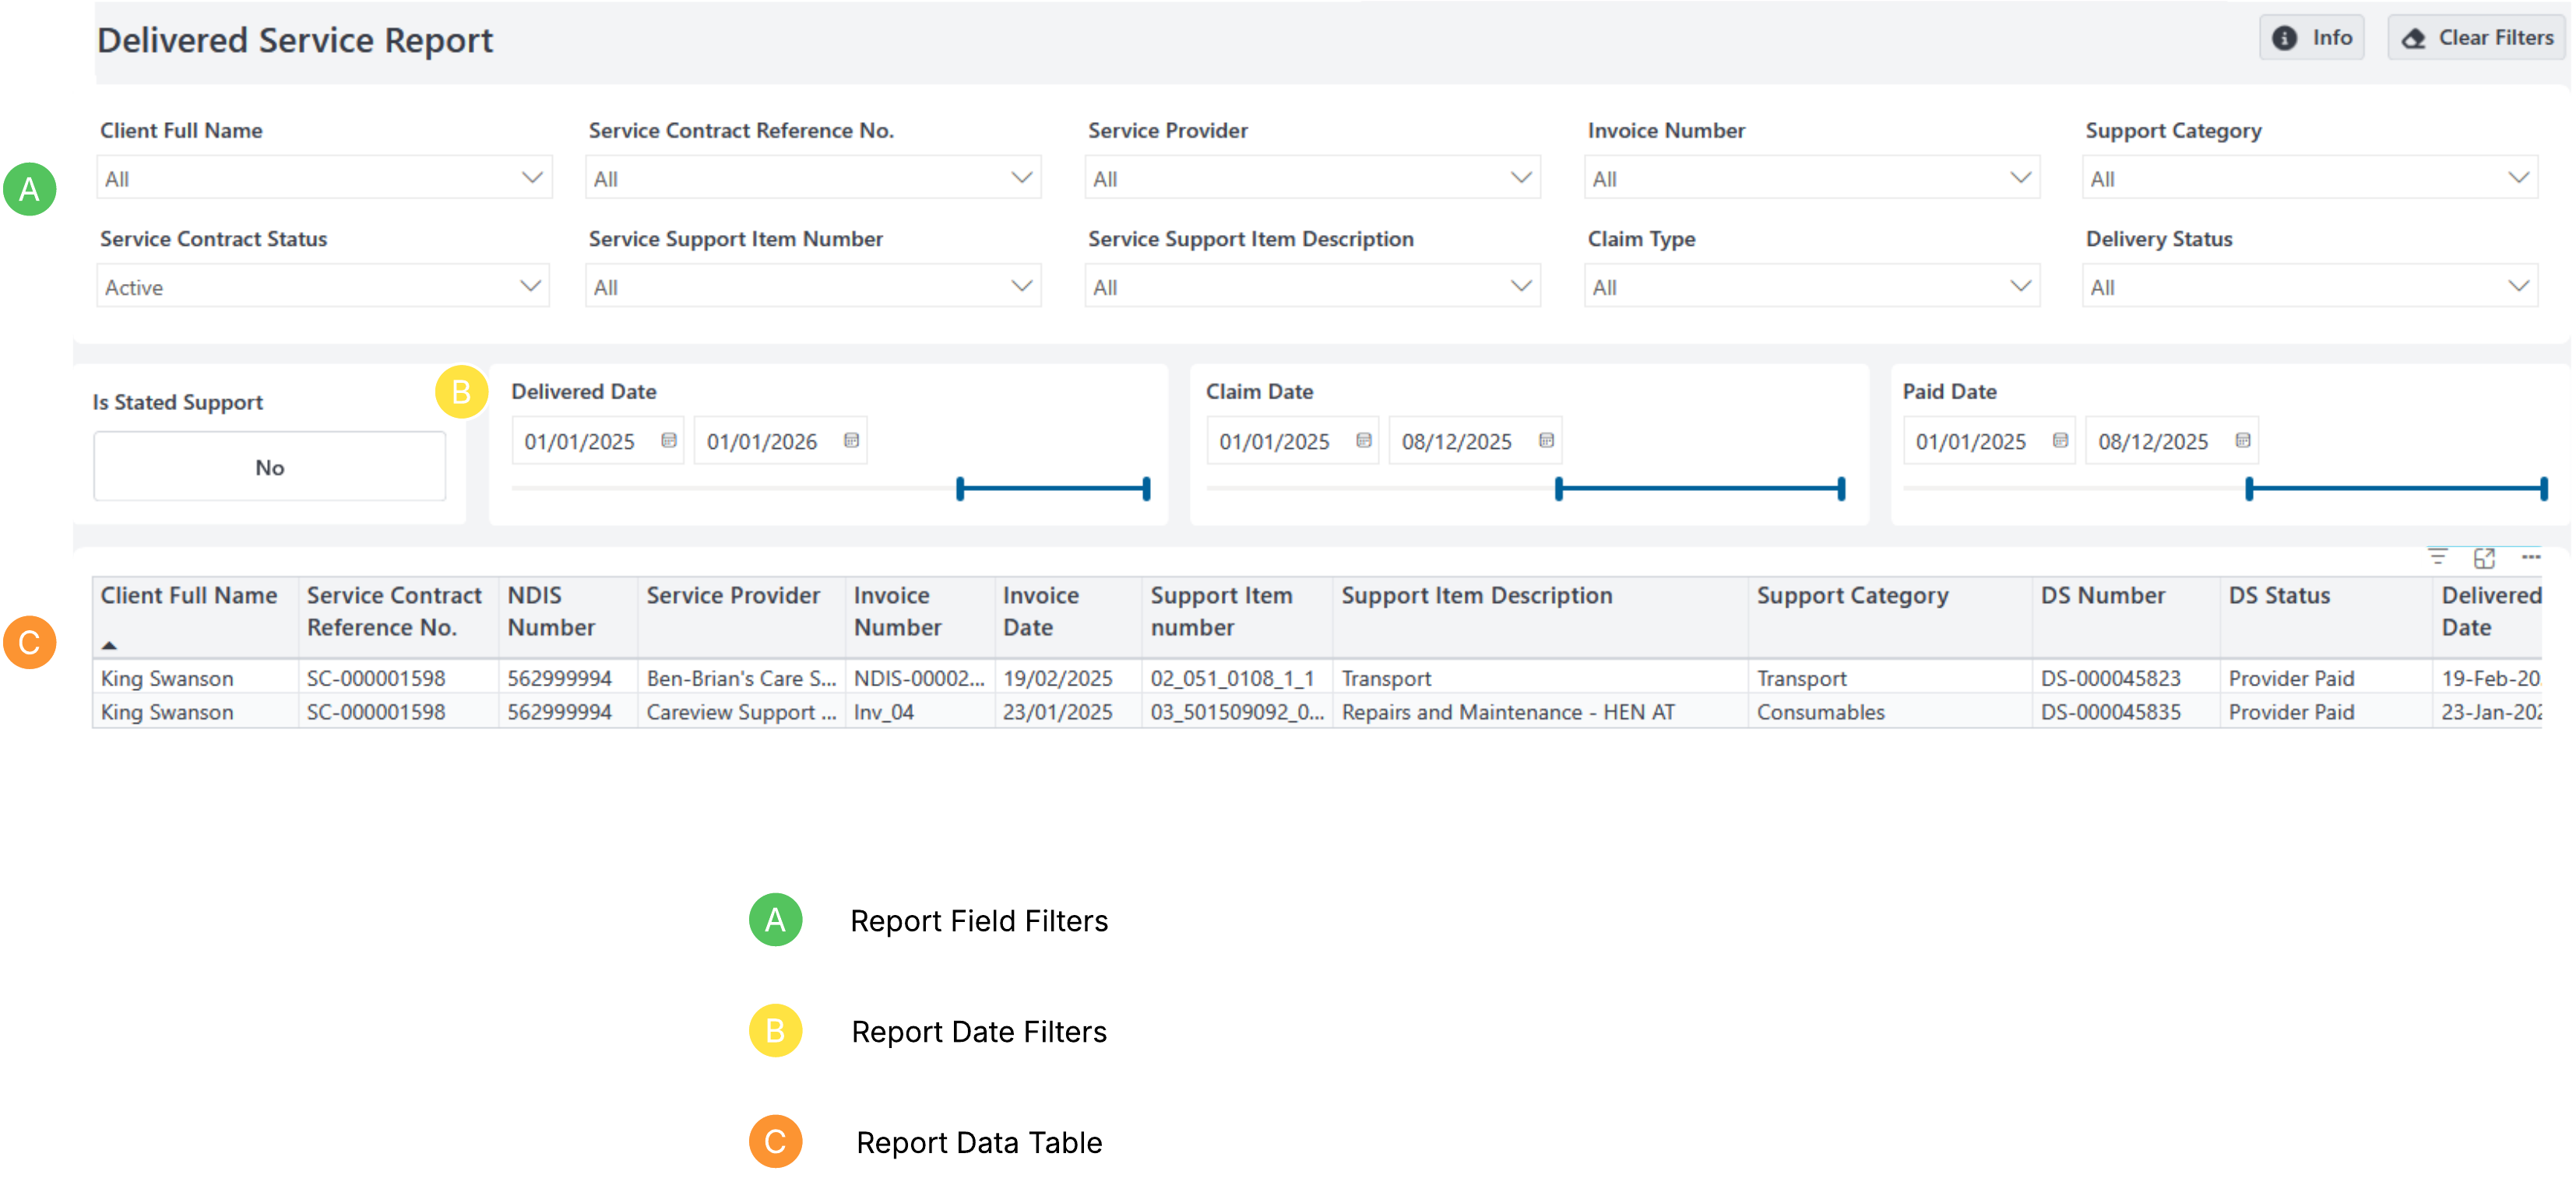This screenshot has height=1185, width=2576.
Task: Open calendar for Claim Date end
Action: tap(1546, 440)
